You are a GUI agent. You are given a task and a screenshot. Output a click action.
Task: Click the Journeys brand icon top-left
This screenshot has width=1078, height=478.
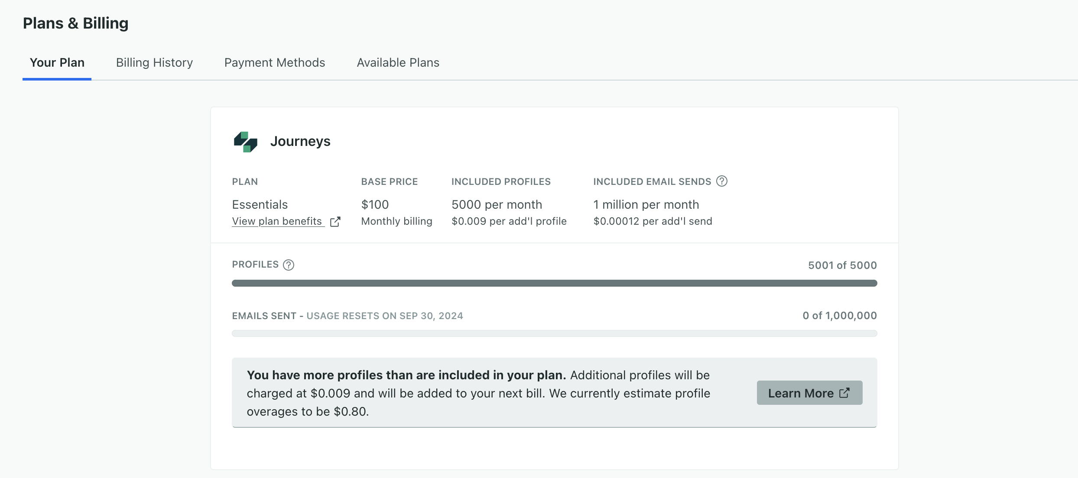click(x=245, y=142)
